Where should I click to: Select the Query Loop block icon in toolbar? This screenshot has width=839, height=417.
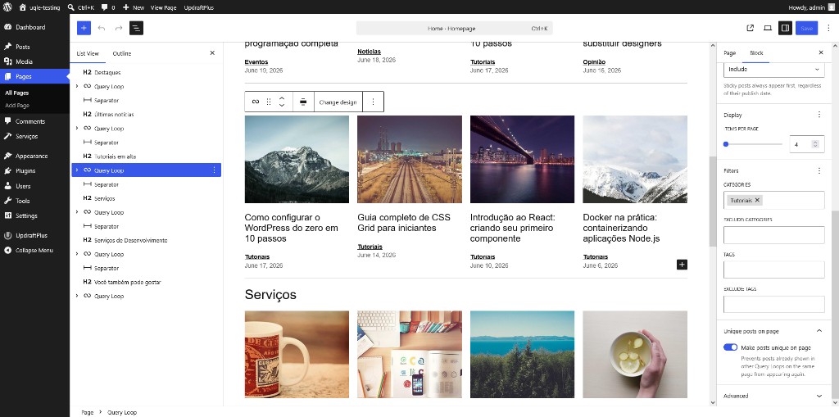(256, 102)
